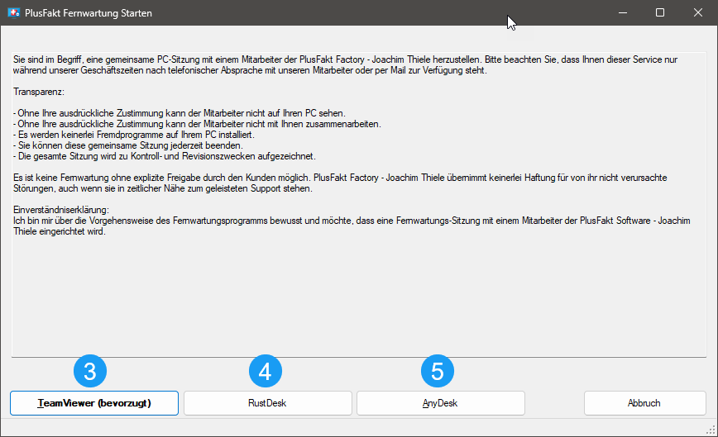Click the window resize grip in status bar
This screenshot has width=718, height=437.
711,430
